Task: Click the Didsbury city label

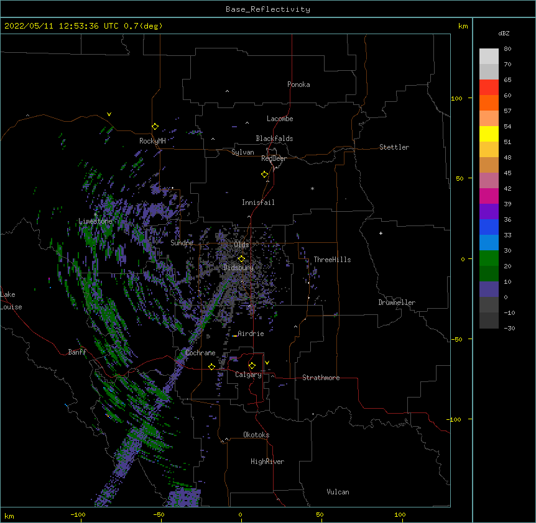Action: tap(238, 268)
